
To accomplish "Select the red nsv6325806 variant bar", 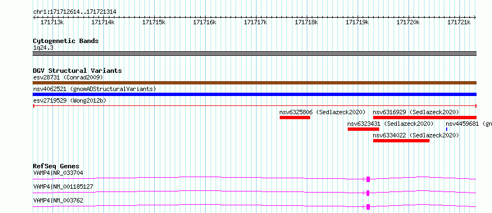I will [x=295, y=118].
